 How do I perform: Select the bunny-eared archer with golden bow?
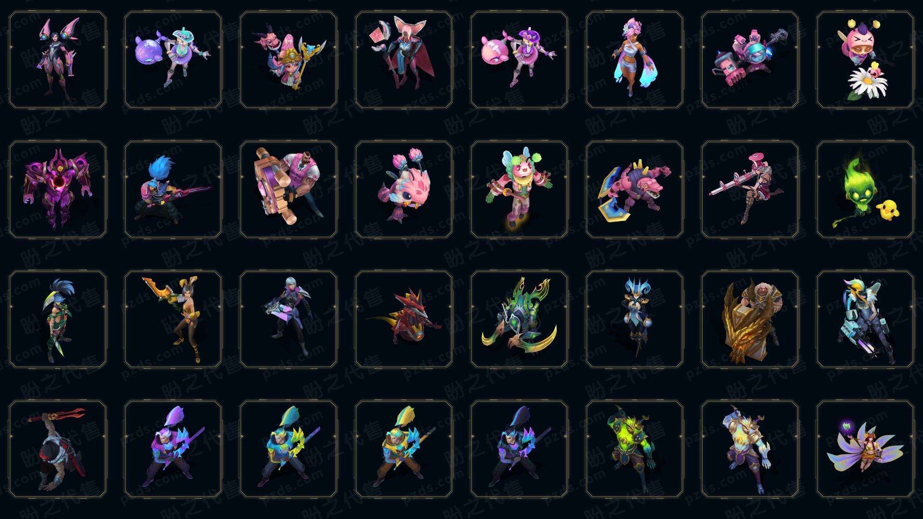(x=173, y=320)
